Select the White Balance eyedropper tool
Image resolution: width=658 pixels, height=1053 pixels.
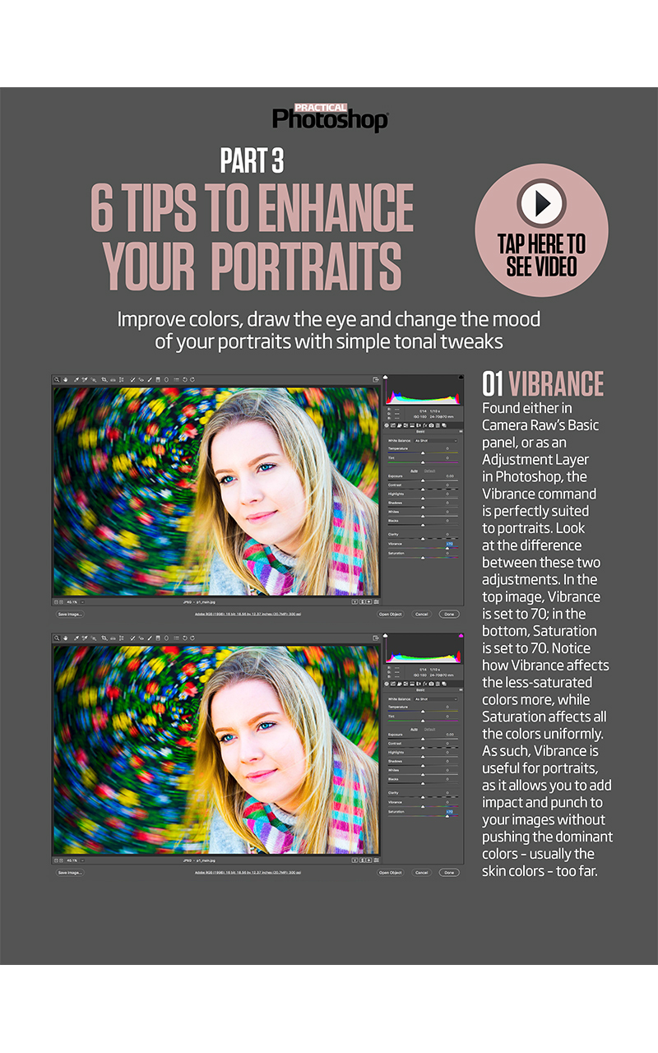76,380
